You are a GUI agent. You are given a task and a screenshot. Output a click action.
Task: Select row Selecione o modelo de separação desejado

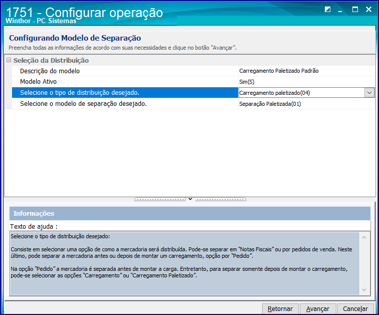[125, 104]
